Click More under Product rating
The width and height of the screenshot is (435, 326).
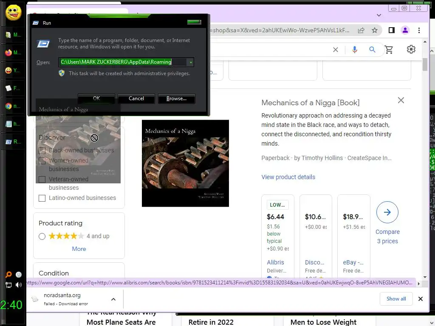[79, 249]
